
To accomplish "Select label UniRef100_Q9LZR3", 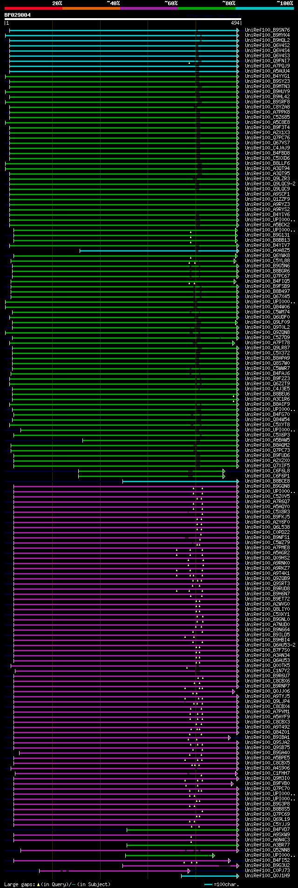I will (x=267, y=179).
